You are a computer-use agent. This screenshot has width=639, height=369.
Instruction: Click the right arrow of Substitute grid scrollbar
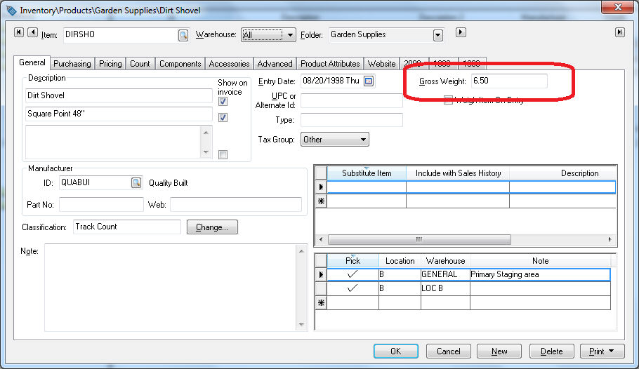610,239
